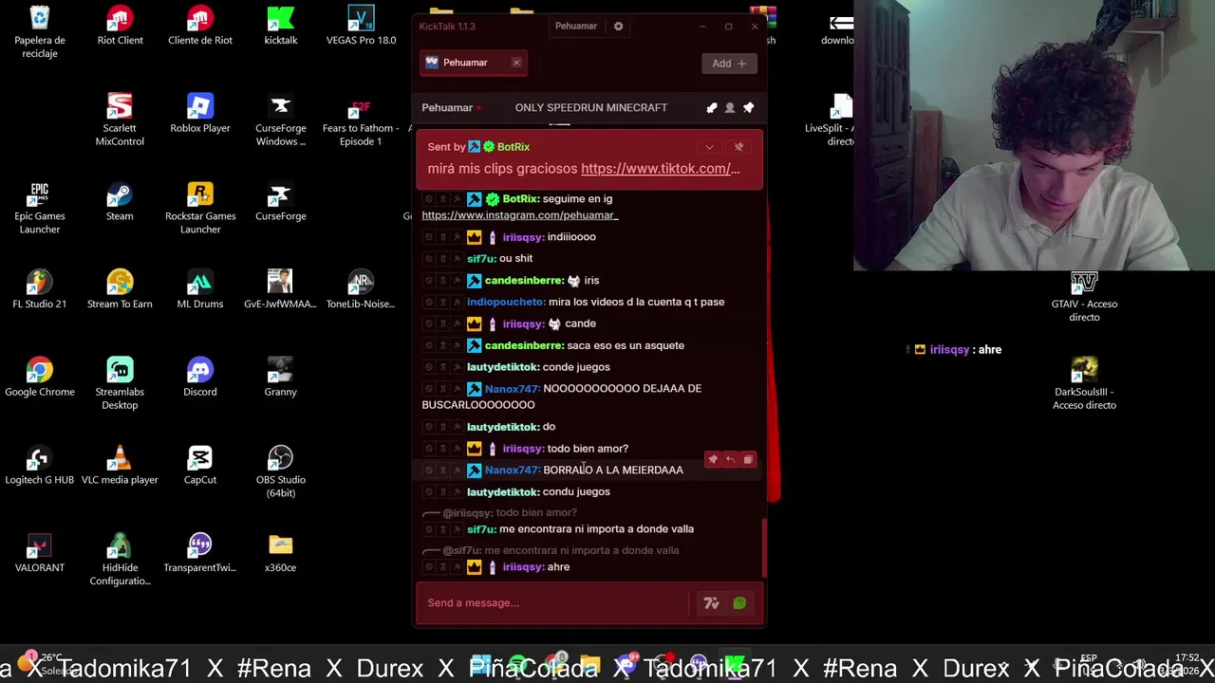Open the green Kick emote picker
The height and width of the screenshot is (683, 1215).
[739, 603]
